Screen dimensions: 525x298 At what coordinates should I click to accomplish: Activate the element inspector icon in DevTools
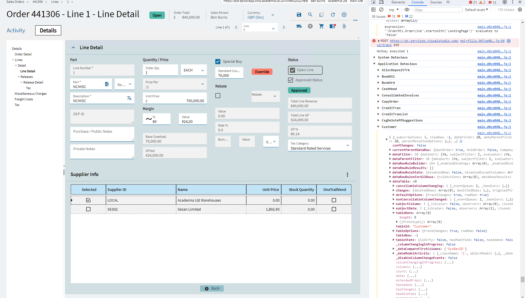click(x=373, y=2)
